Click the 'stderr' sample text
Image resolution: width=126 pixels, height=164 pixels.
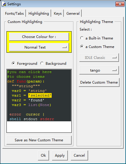pos(47,119)
